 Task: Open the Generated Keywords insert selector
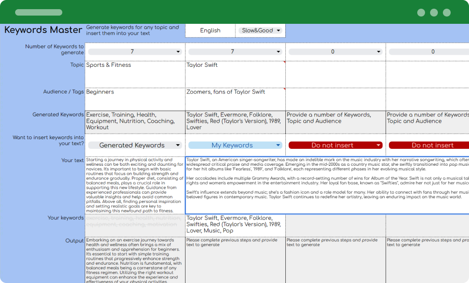tap(134, 145)
